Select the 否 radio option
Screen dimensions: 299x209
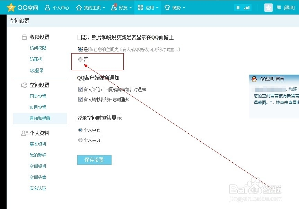point(80,59)
